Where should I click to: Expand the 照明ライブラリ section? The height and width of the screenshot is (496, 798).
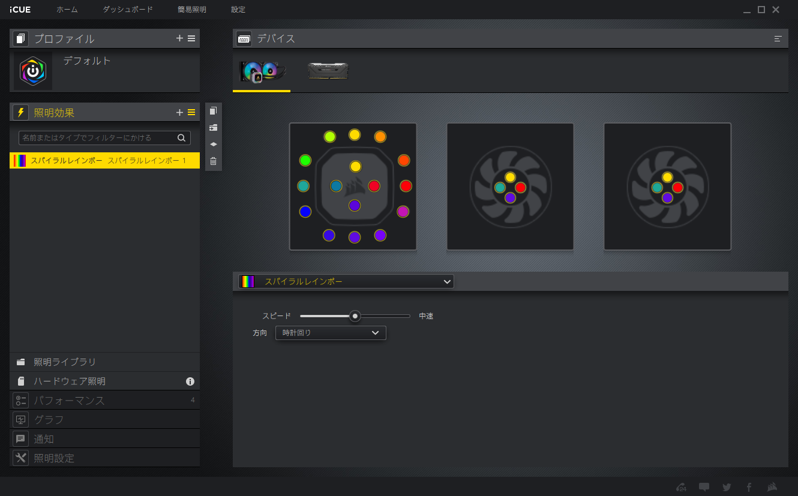pyautogui.click(x=104, y=362)
